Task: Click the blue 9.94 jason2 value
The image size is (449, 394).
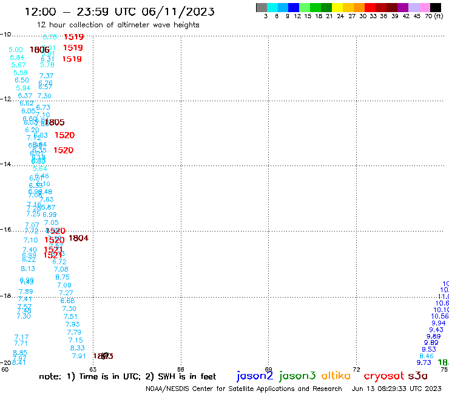Action: (x=439, y=323)
